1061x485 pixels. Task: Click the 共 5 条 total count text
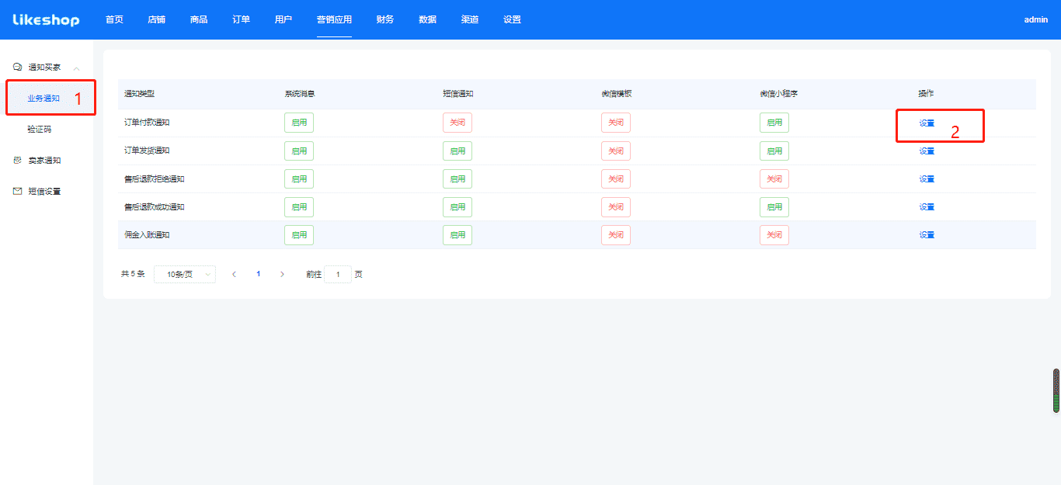(133, 274)
